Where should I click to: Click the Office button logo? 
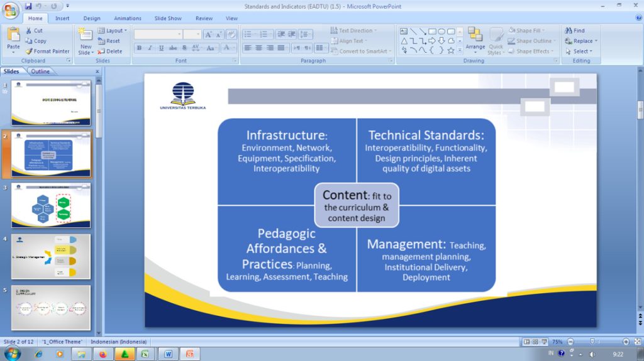[x=11, y=11]
